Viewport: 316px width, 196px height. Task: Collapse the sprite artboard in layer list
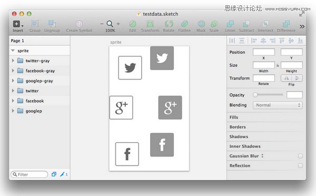coord(13,51)
